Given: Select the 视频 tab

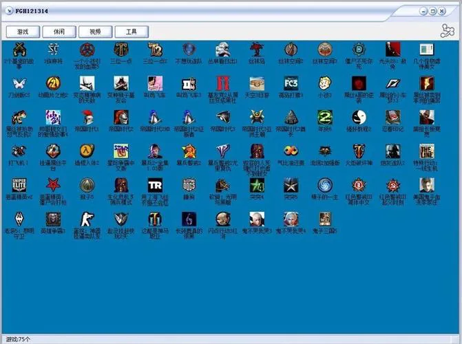Looking at the screenshot, I should pos(96,32).
